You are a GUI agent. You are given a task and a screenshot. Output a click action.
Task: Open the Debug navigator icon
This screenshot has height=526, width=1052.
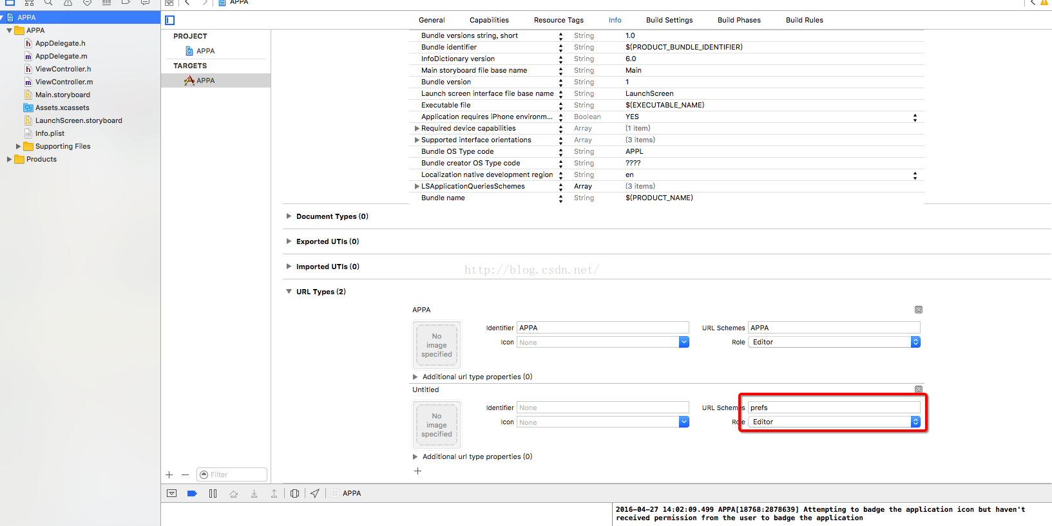tap(106, 3)
